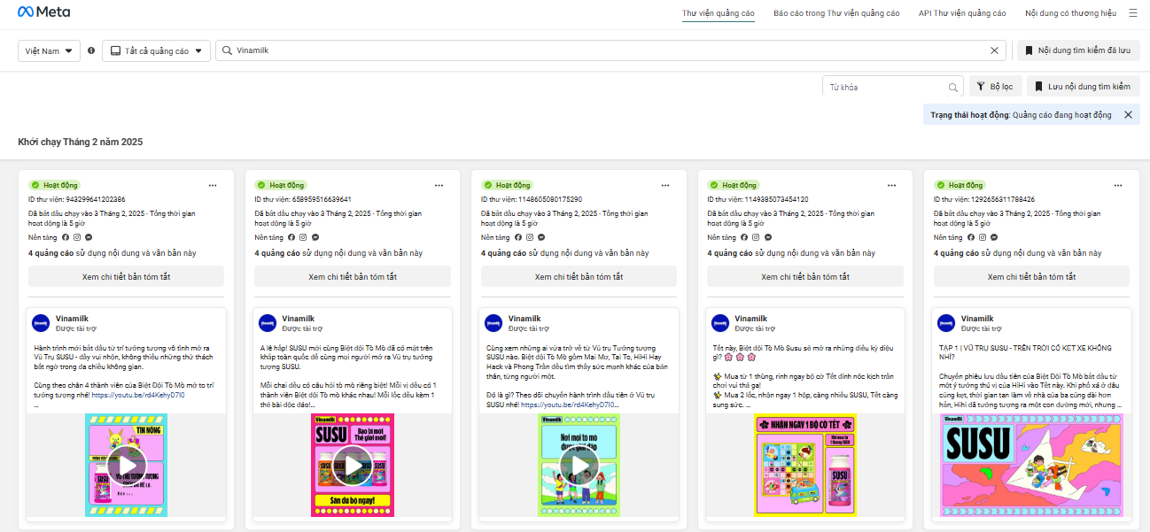Open the Bộ lọc filter button
The height and width of the screenshot is (532, 1150).
click(996, 87)
